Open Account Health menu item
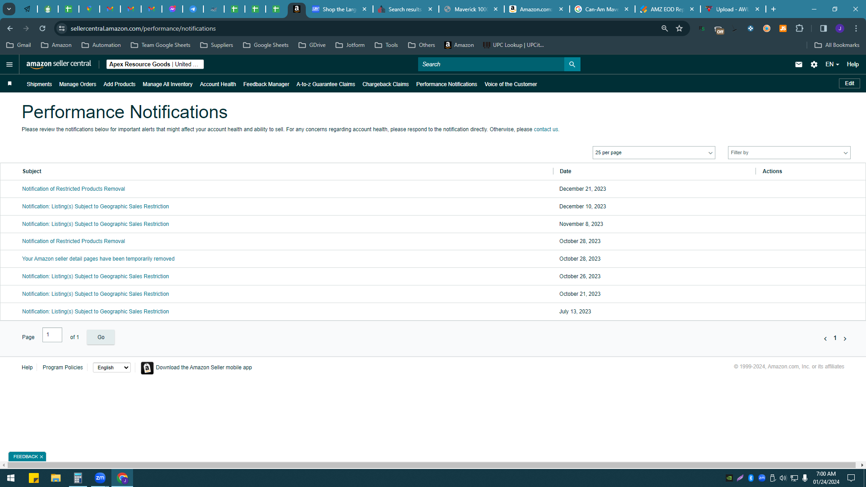The image size is (866, 487). click(218, 84)
